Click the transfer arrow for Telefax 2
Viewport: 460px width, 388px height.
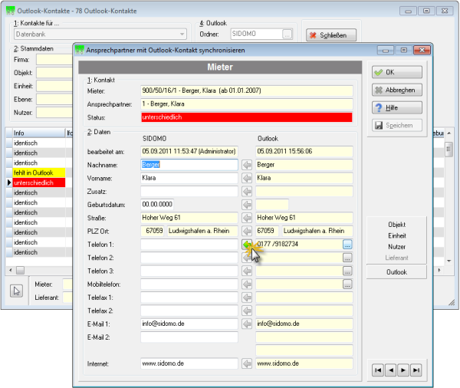pyautogui.click(x=247, y=311)
